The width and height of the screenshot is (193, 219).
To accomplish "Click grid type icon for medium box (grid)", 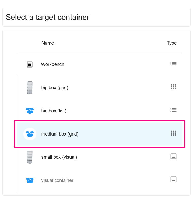I will click(173, 133).
